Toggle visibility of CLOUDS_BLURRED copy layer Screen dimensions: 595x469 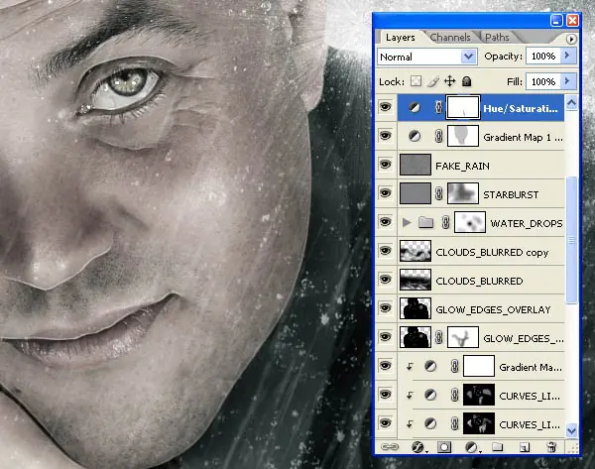385,251
